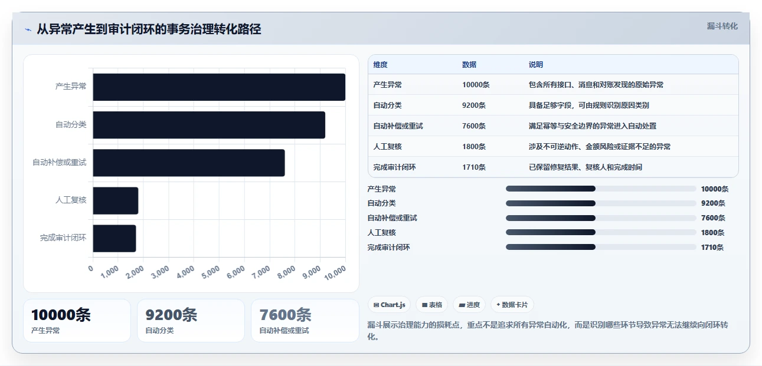Click table cell 7600条

coord(474,126)
